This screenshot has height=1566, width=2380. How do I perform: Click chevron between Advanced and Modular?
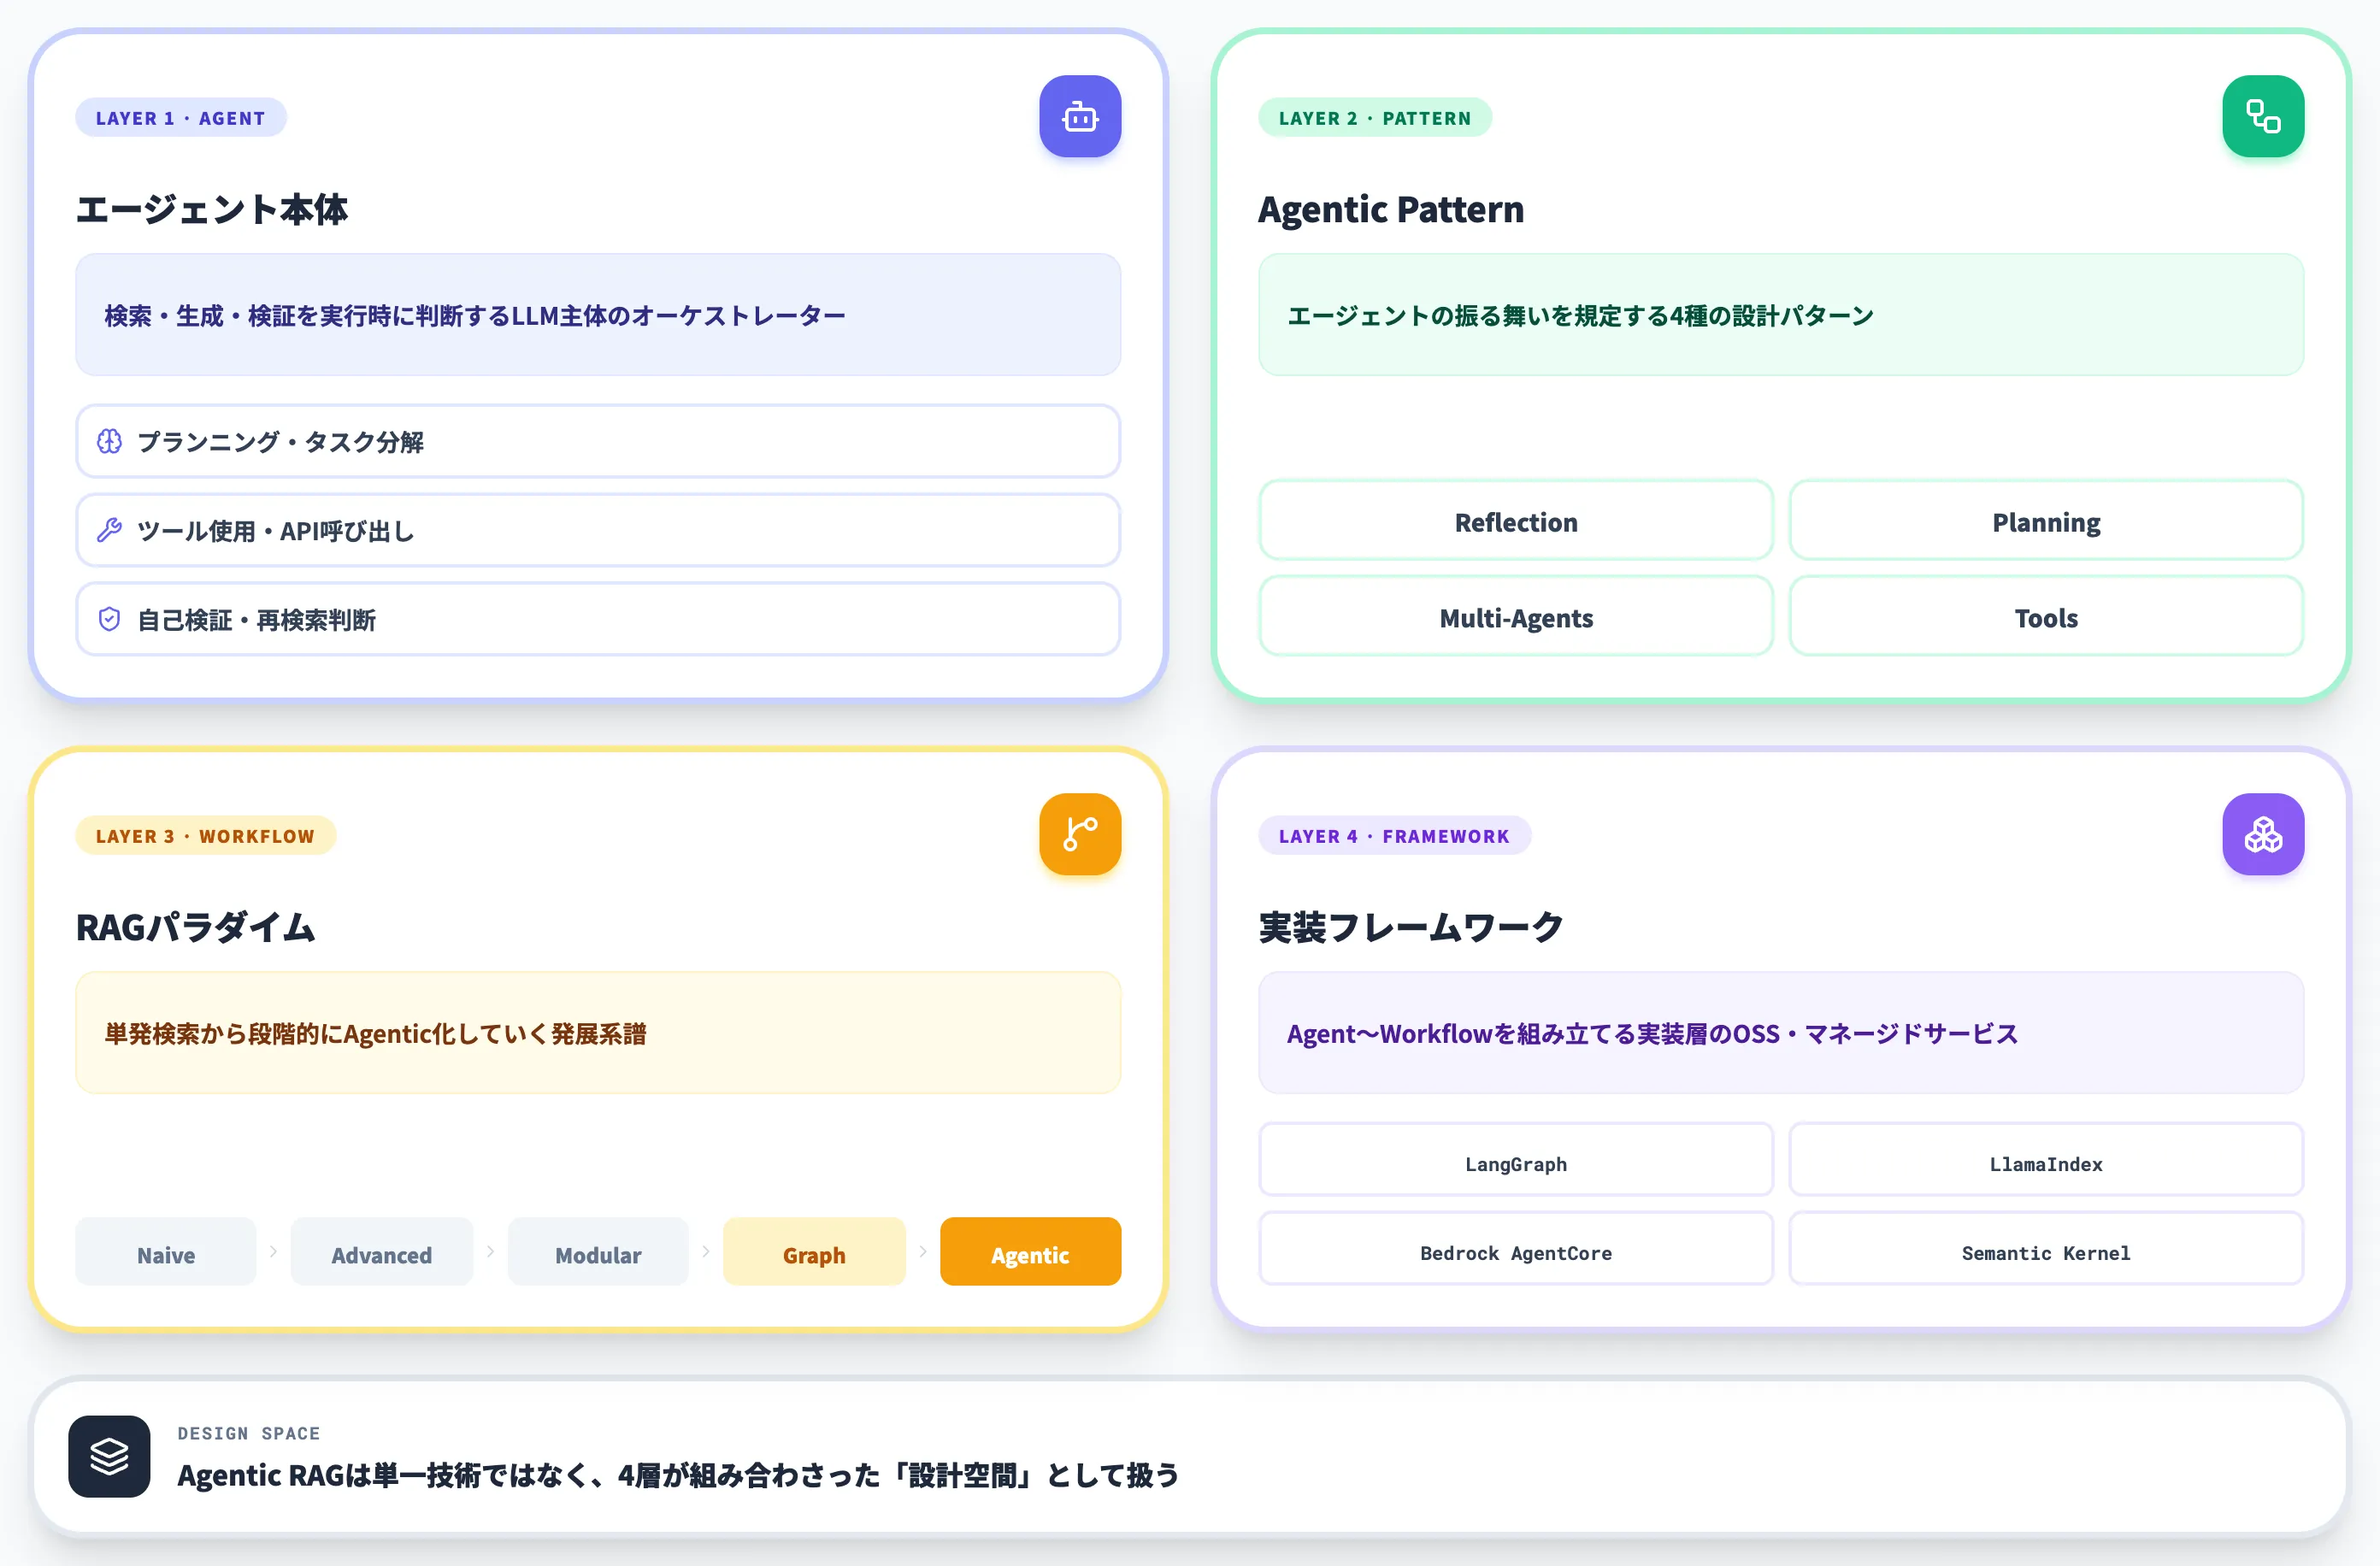(x=490, y=1252)
